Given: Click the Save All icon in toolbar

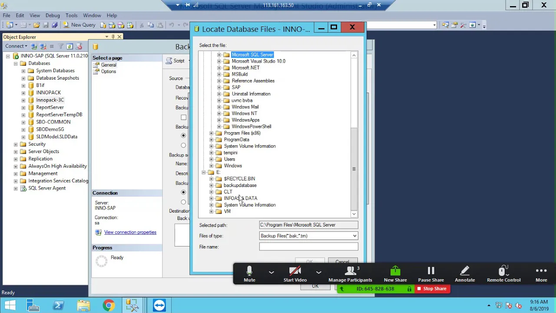Looking at the screenshot, I should (x=54, y=25).
